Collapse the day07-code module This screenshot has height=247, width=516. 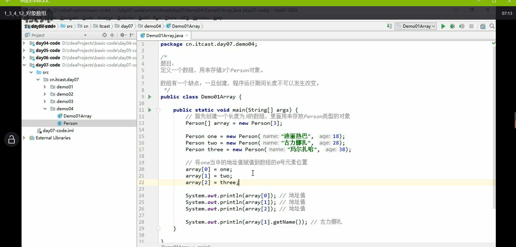coord(24,65)
